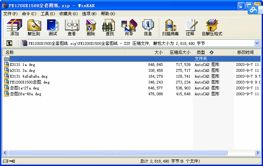This screenshot has height=166, width=263.
Task: Click the file icon of K3131.1a.dwg
Action: click(x=7, y=65)
